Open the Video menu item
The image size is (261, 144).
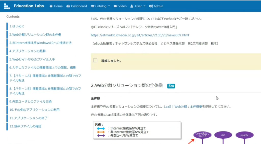click(120, 6)
